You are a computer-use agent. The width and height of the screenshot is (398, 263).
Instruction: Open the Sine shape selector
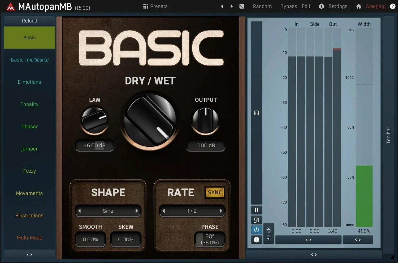108,211
